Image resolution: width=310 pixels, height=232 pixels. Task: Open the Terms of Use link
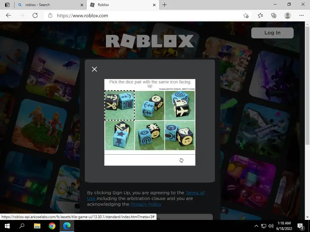click(x=195, y=193)
